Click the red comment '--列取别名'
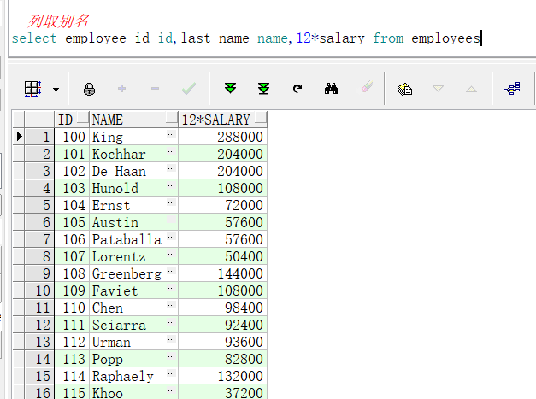The image size is (536, 399). [50, 21]
